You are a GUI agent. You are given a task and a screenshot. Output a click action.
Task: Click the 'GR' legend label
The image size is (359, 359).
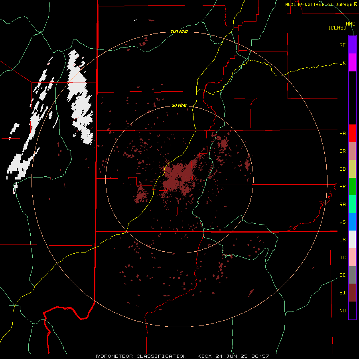tap(342, 151)
